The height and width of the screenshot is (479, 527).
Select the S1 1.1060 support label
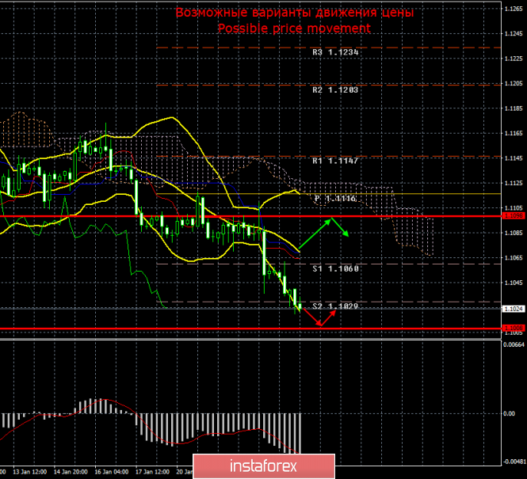(x=335, y=269)
